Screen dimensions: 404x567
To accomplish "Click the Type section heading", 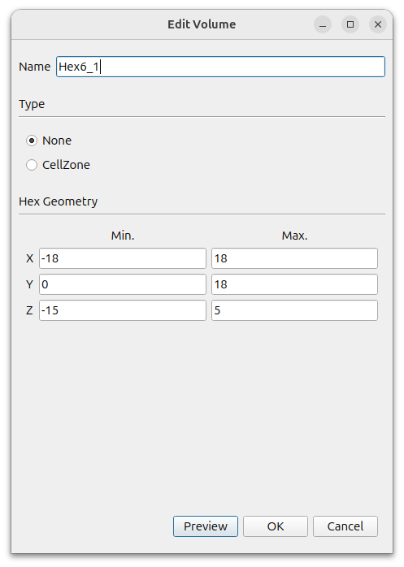I will click(32, 104).
